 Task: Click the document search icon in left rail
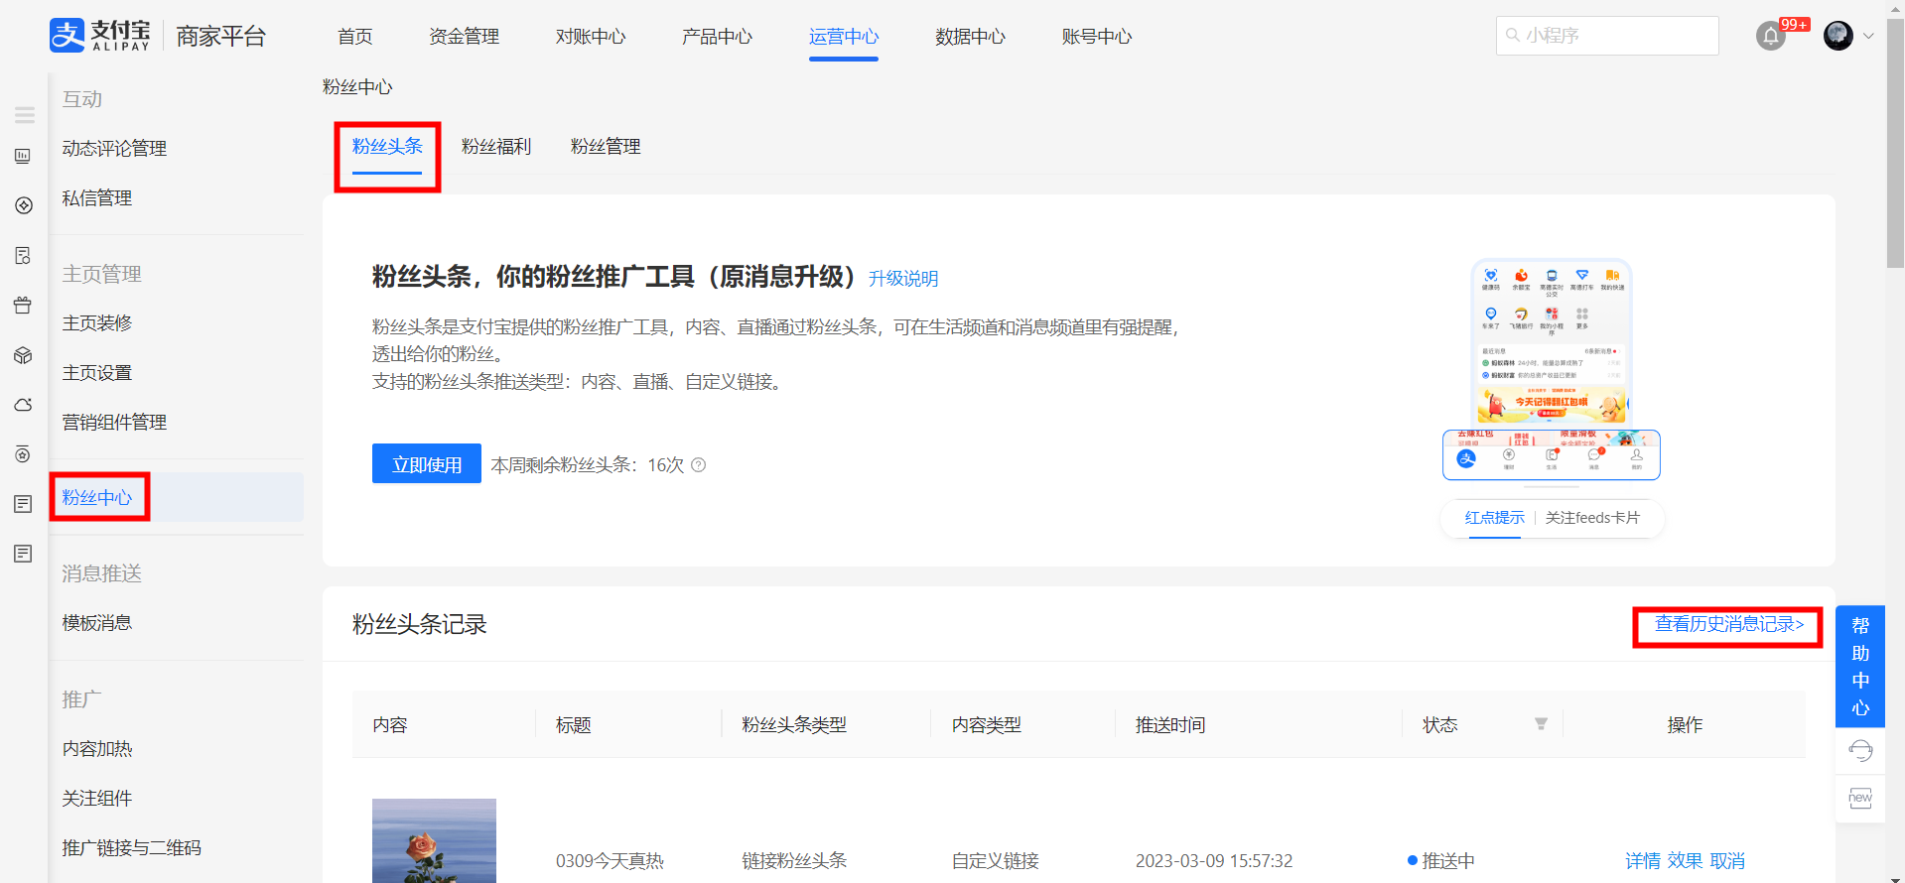[x=23, y=255]
